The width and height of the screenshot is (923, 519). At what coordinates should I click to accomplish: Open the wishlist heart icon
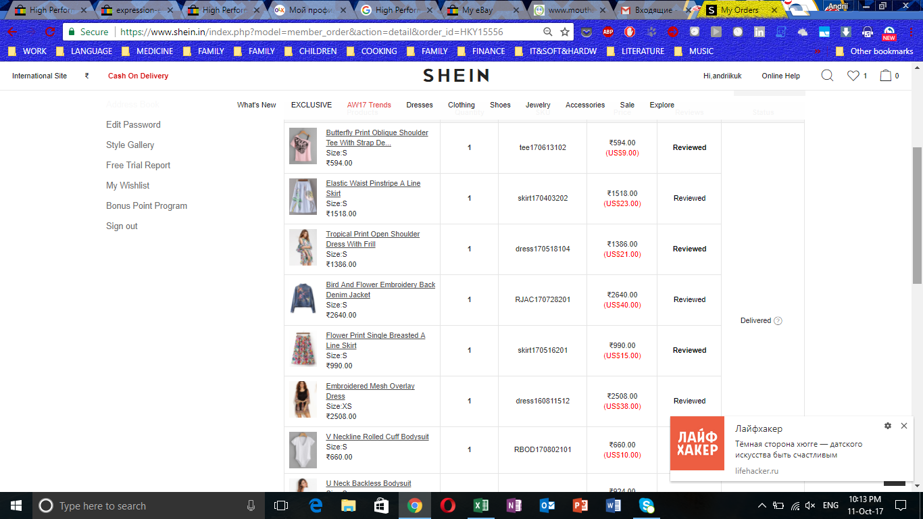[x=853, y=76]
